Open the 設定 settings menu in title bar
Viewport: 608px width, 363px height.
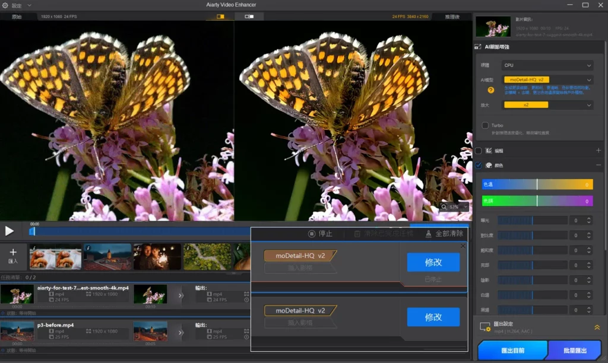17,5
